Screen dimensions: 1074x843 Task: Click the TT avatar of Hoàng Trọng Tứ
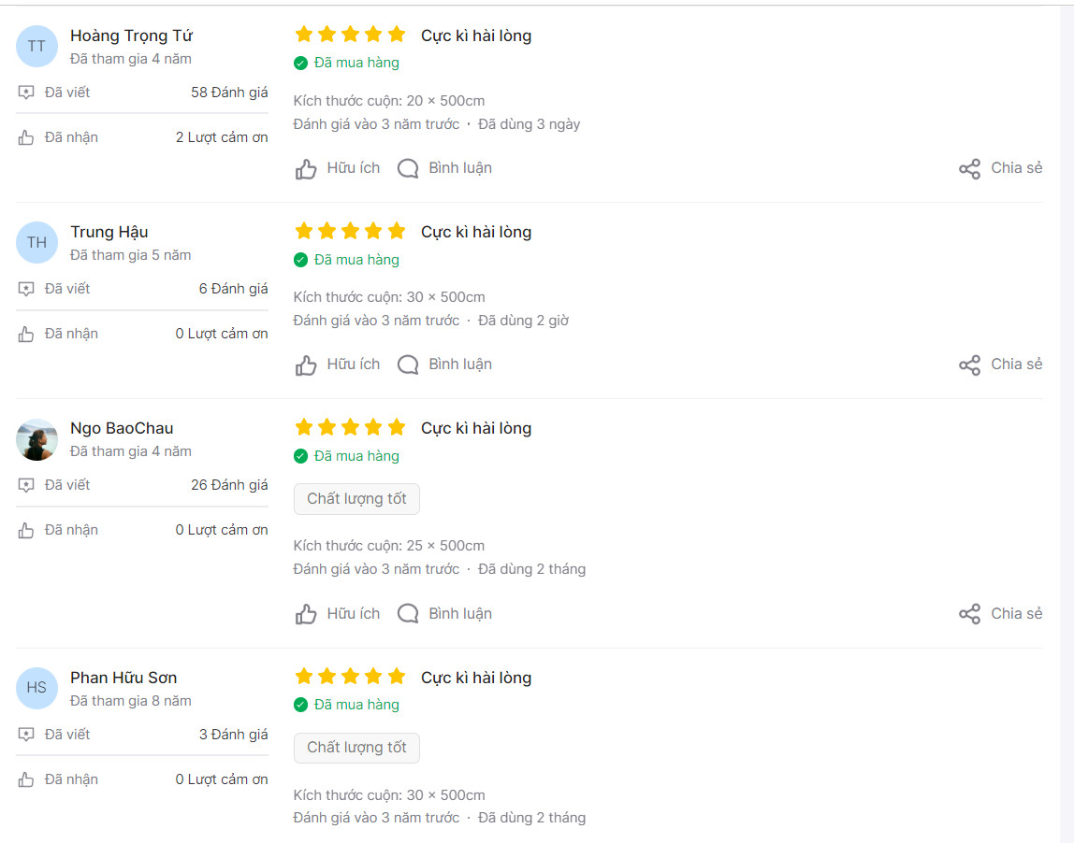point(36,47)
